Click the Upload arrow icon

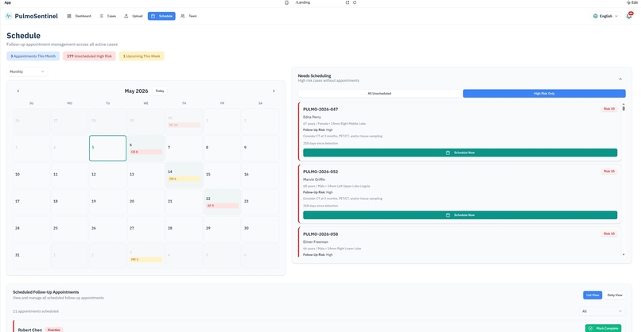pyautogui.click(x=126, y=16)
